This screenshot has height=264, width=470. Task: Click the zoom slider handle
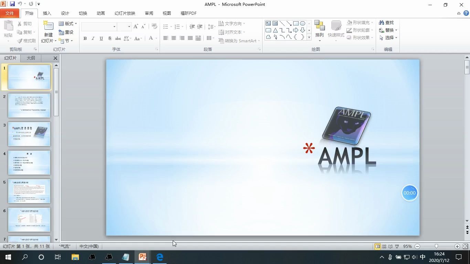tap(437, 246)
